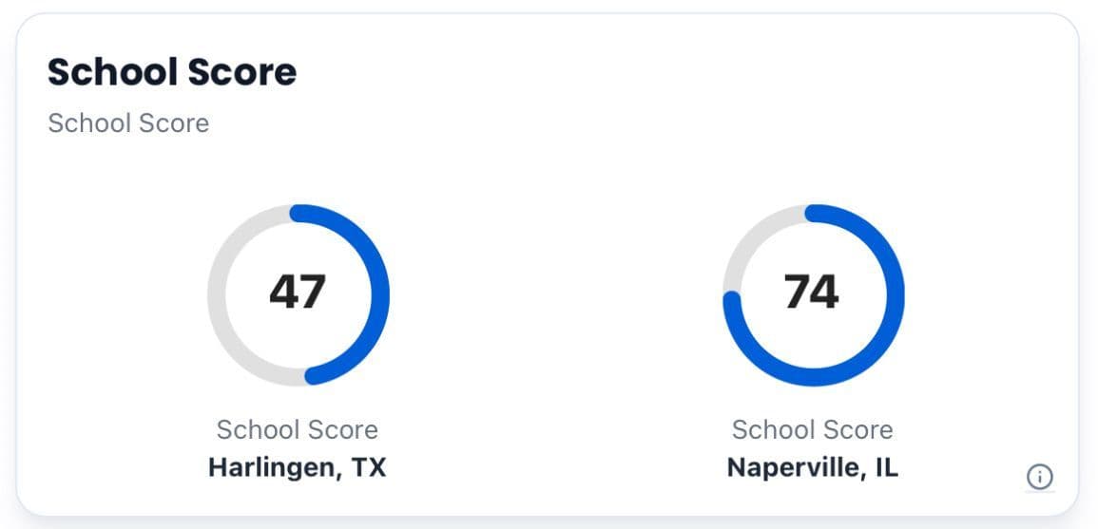1098x529 pixels.
Task: Click the info icon in card corner
Action: point(1039,477)
